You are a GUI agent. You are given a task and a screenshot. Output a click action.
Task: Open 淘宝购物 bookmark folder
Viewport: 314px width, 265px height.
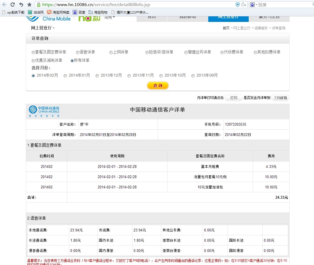[98, 12]
